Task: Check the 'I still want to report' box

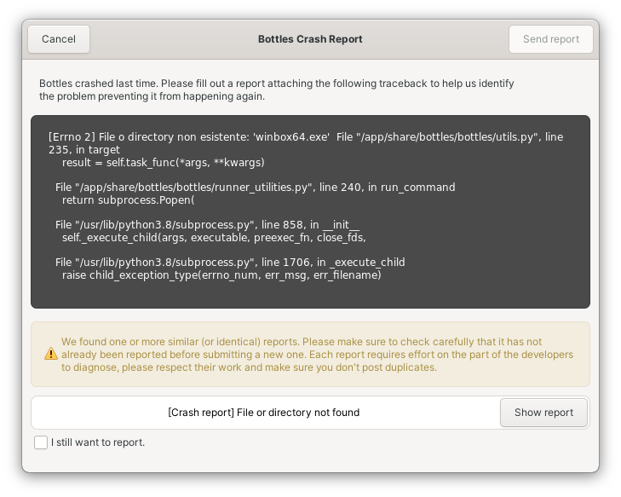Action: (41, 442)
